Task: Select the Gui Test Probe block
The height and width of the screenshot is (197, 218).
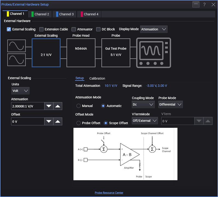Action: [116, 53]
